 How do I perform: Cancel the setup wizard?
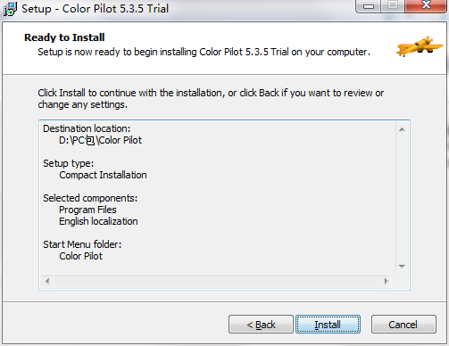[x=403, y=325]
